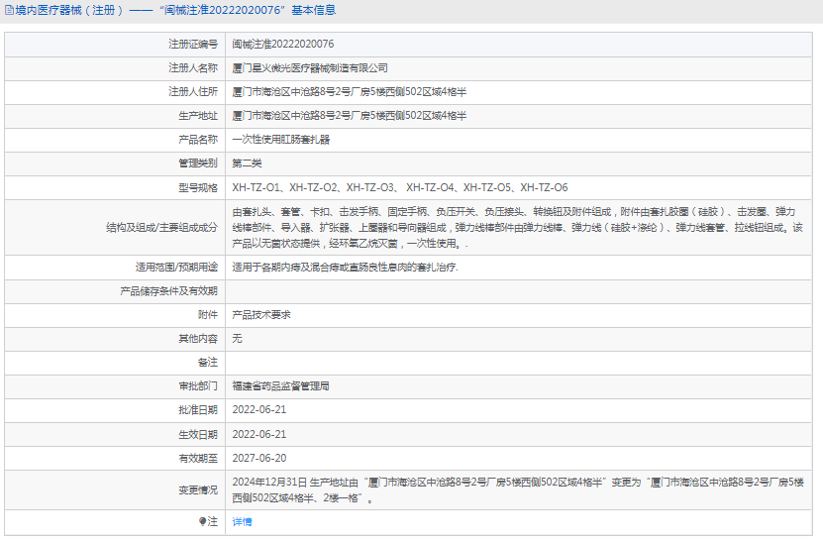Click the 管理类别 label
Screen dimensions: 823x542
coord(198,163)
